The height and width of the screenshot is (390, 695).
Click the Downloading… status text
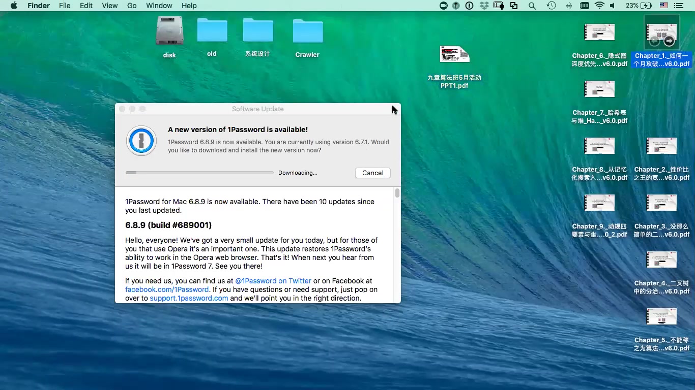tap(298, 173)
